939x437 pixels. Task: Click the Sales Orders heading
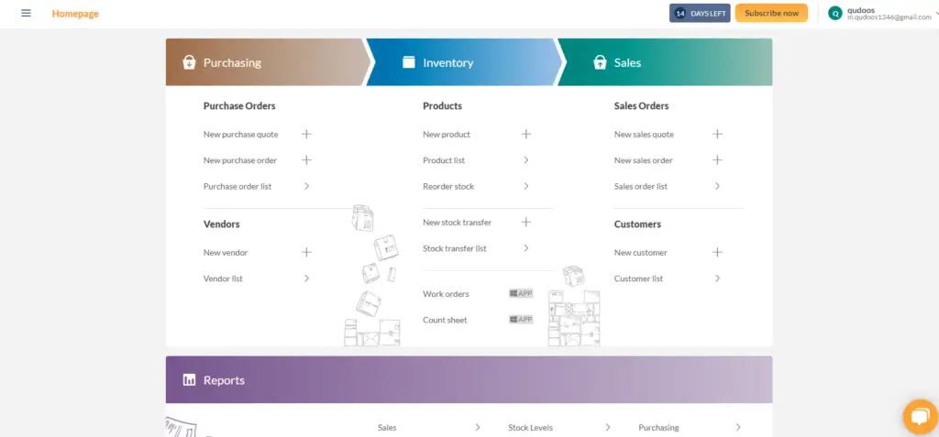pyautogui.click(x=641, y=106)
